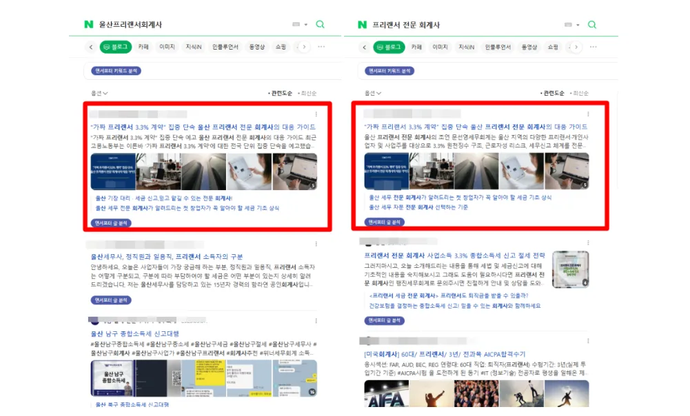Open the 프리랜서도 퇴직금을 받을 수 있을까? sub-link
The image size is (690, 416).
pyautogui.click(x=449, y=296)
